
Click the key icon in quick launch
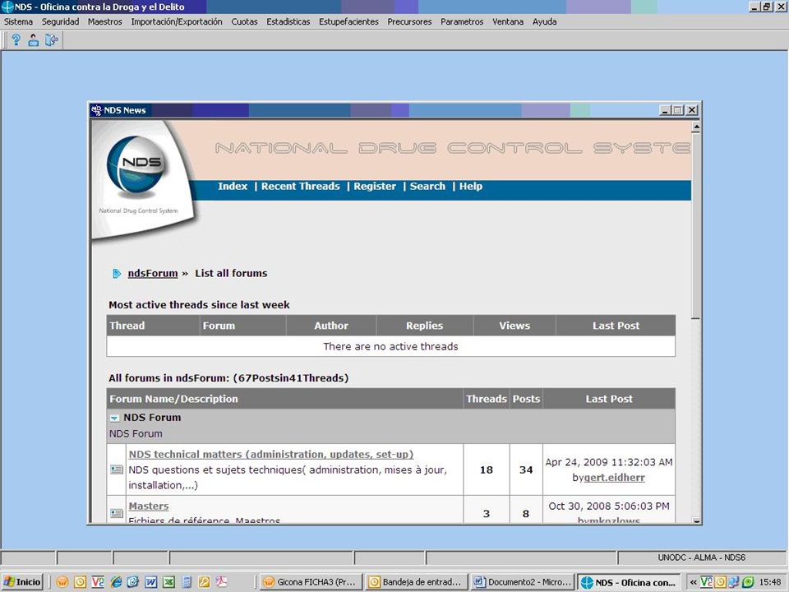point(204,582)
